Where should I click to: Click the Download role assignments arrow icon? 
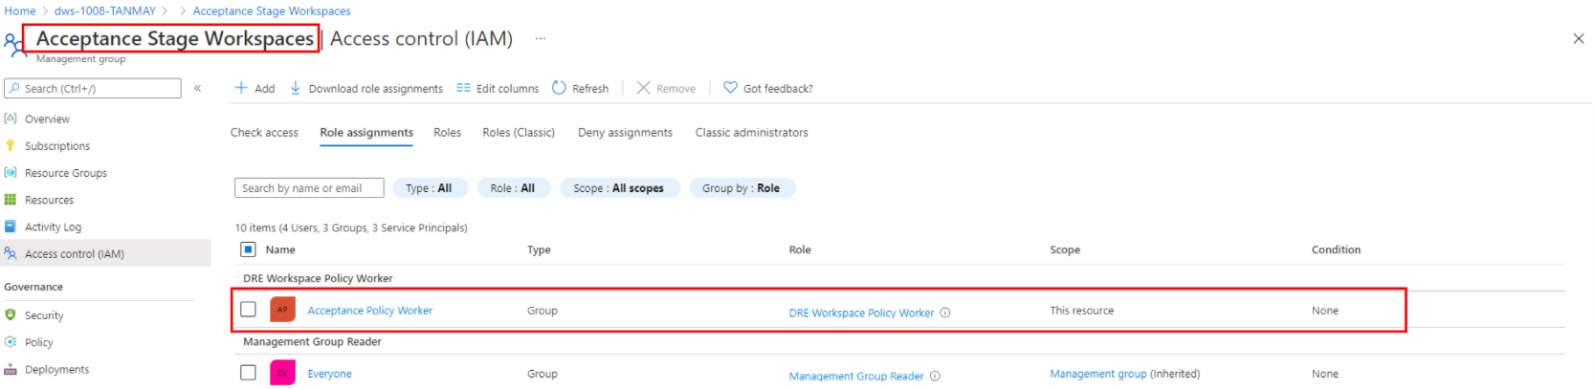point(296,88)
